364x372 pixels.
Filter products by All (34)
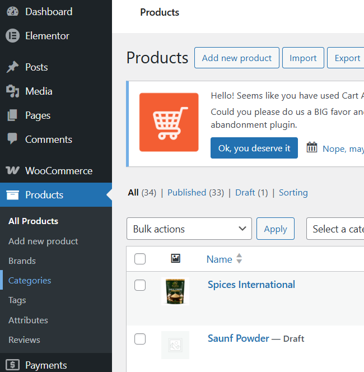[x=142, y=193]
